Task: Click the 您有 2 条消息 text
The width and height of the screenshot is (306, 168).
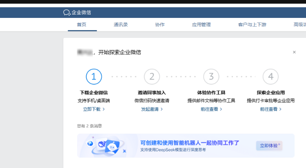Action: pyautogui.click(x=89, y=126)
